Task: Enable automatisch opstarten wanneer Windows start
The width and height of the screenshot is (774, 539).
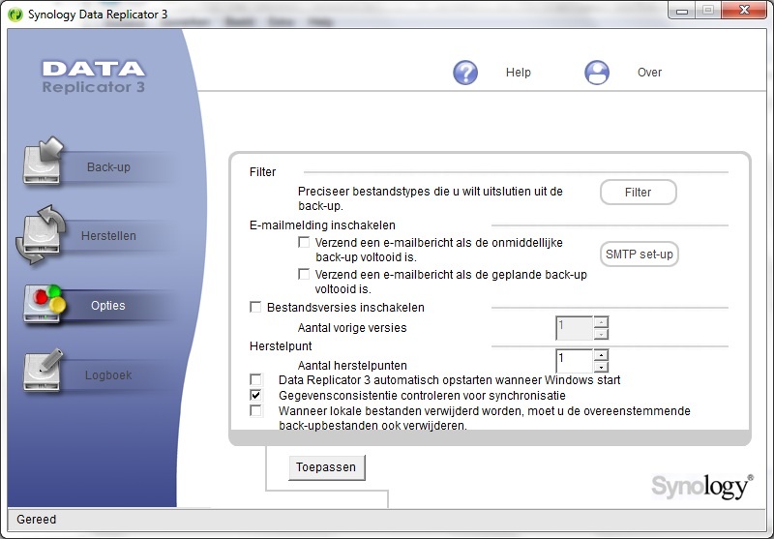Action: [255, 379]
